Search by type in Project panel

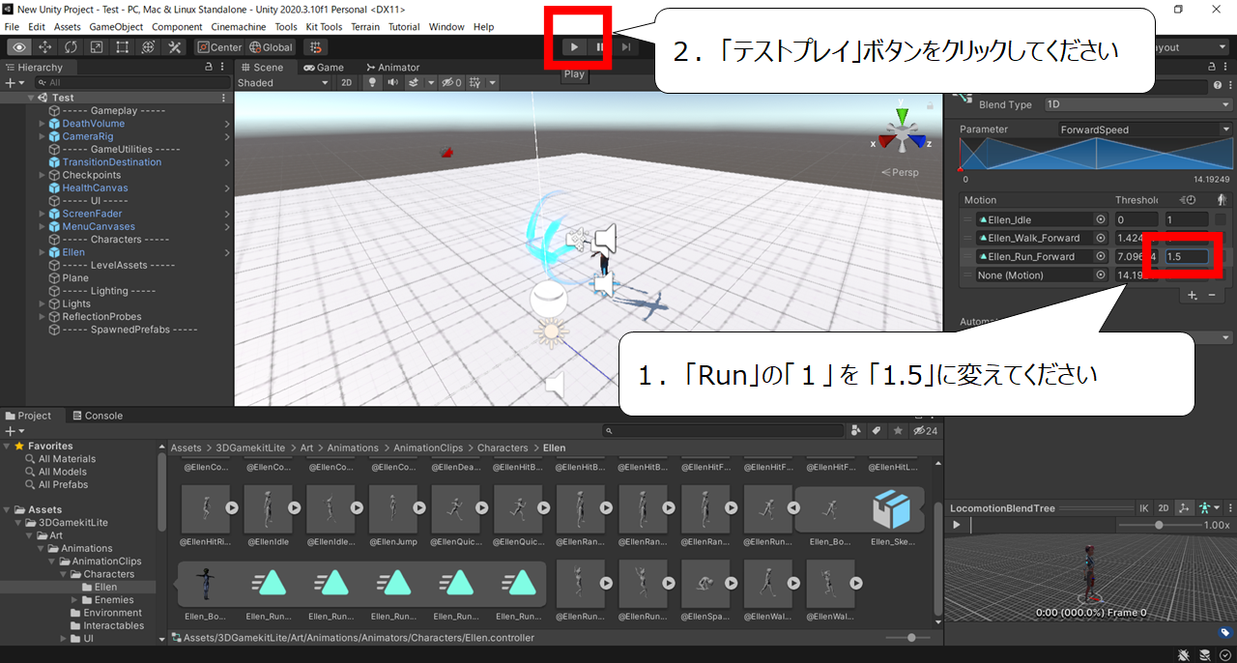point(857,431)
